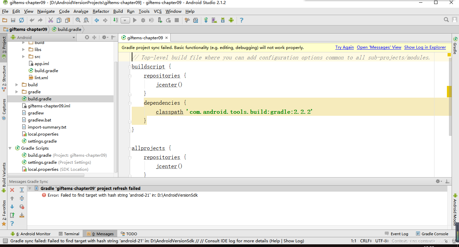
Task: Click the navigate Back arrow icon
Action: pyautogui.click(x=97, y=20)
